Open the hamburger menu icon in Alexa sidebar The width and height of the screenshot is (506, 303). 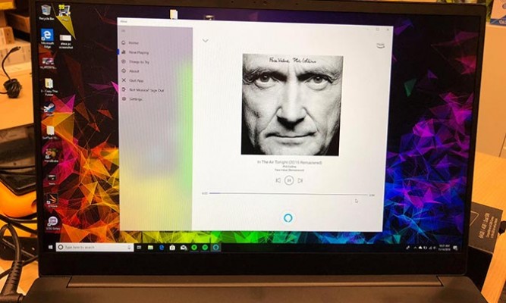pos(123,30)
